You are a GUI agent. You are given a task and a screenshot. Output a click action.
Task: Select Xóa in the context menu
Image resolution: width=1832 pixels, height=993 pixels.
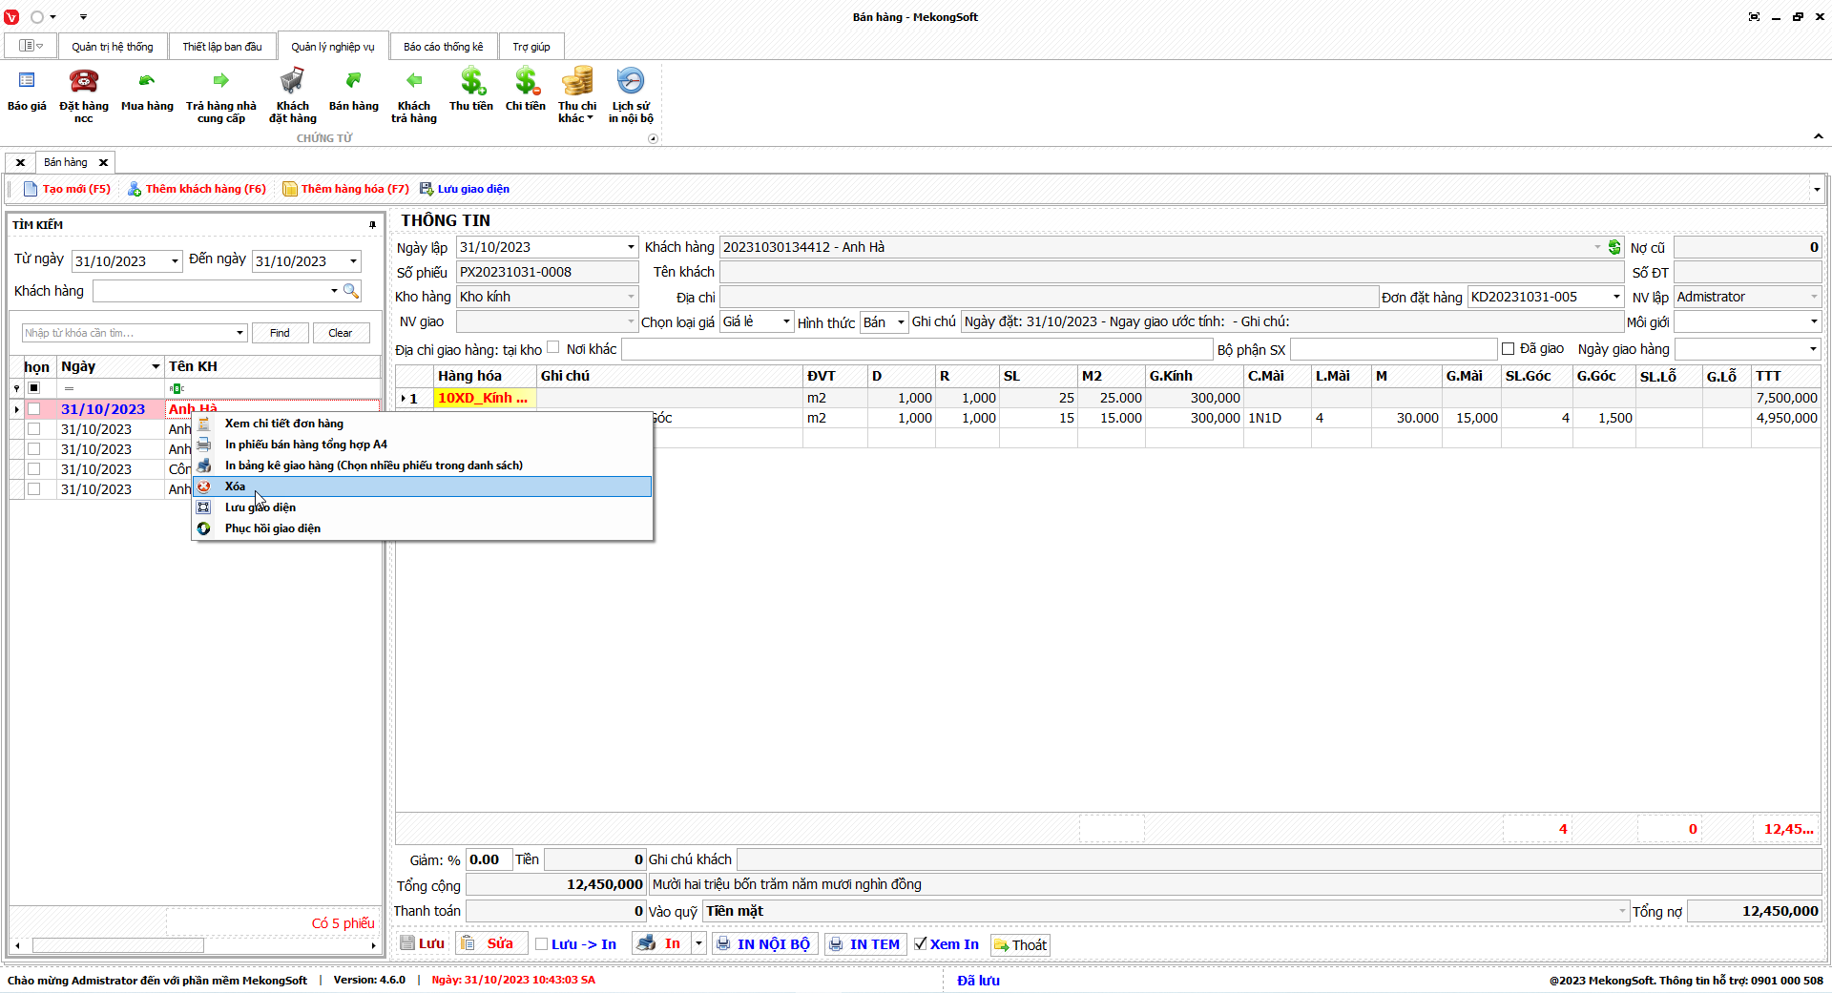click(x=235, y=486)
